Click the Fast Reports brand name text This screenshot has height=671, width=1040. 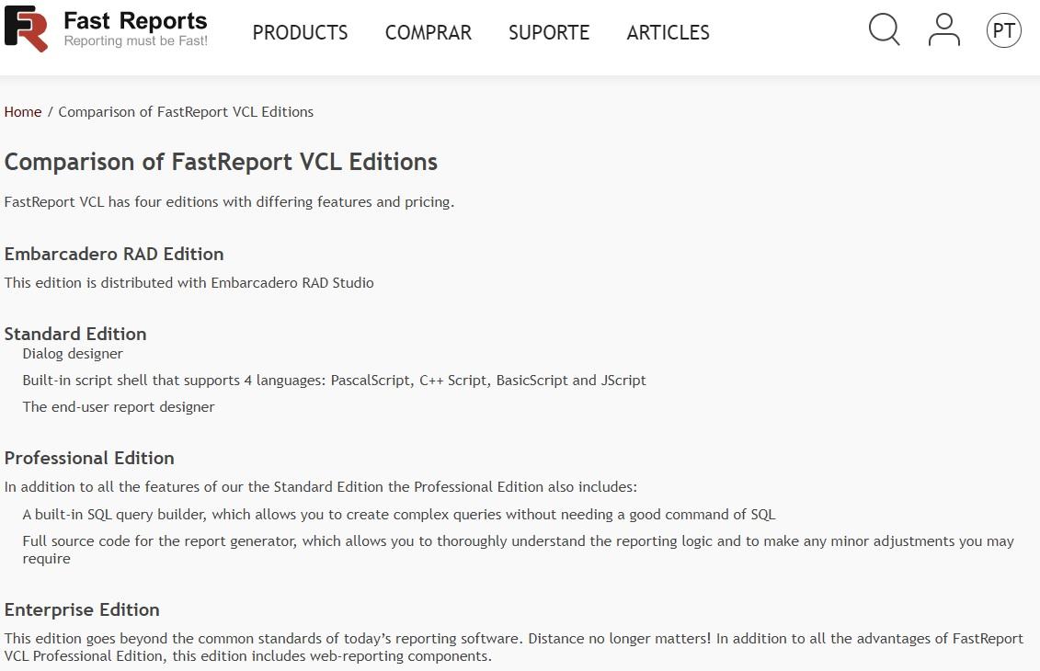pos(135,20)
